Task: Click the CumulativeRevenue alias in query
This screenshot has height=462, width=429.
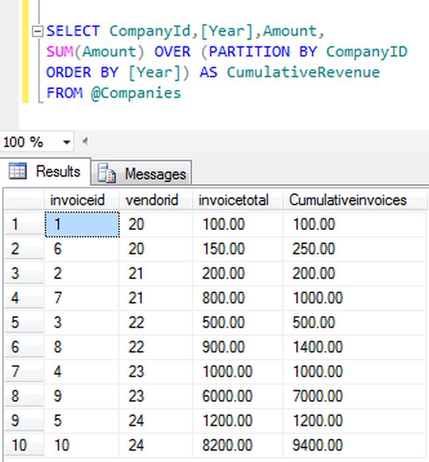Action: click(304, 73)
